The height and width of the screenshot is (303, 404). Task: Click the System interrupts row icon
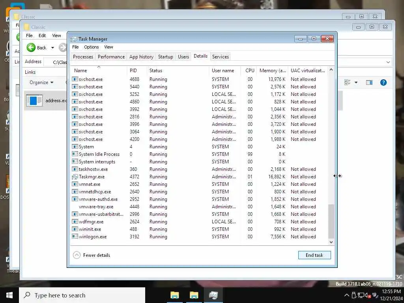point(75,161)
